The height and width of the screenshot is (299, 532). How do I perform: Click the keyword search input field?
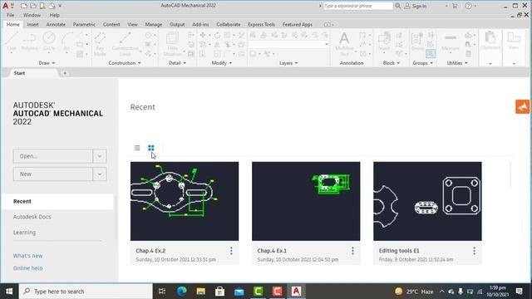tap(358, 6)
